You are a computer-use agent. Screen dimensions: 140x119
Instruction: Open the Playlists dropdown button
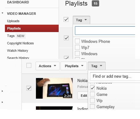(x=74, y=66)
